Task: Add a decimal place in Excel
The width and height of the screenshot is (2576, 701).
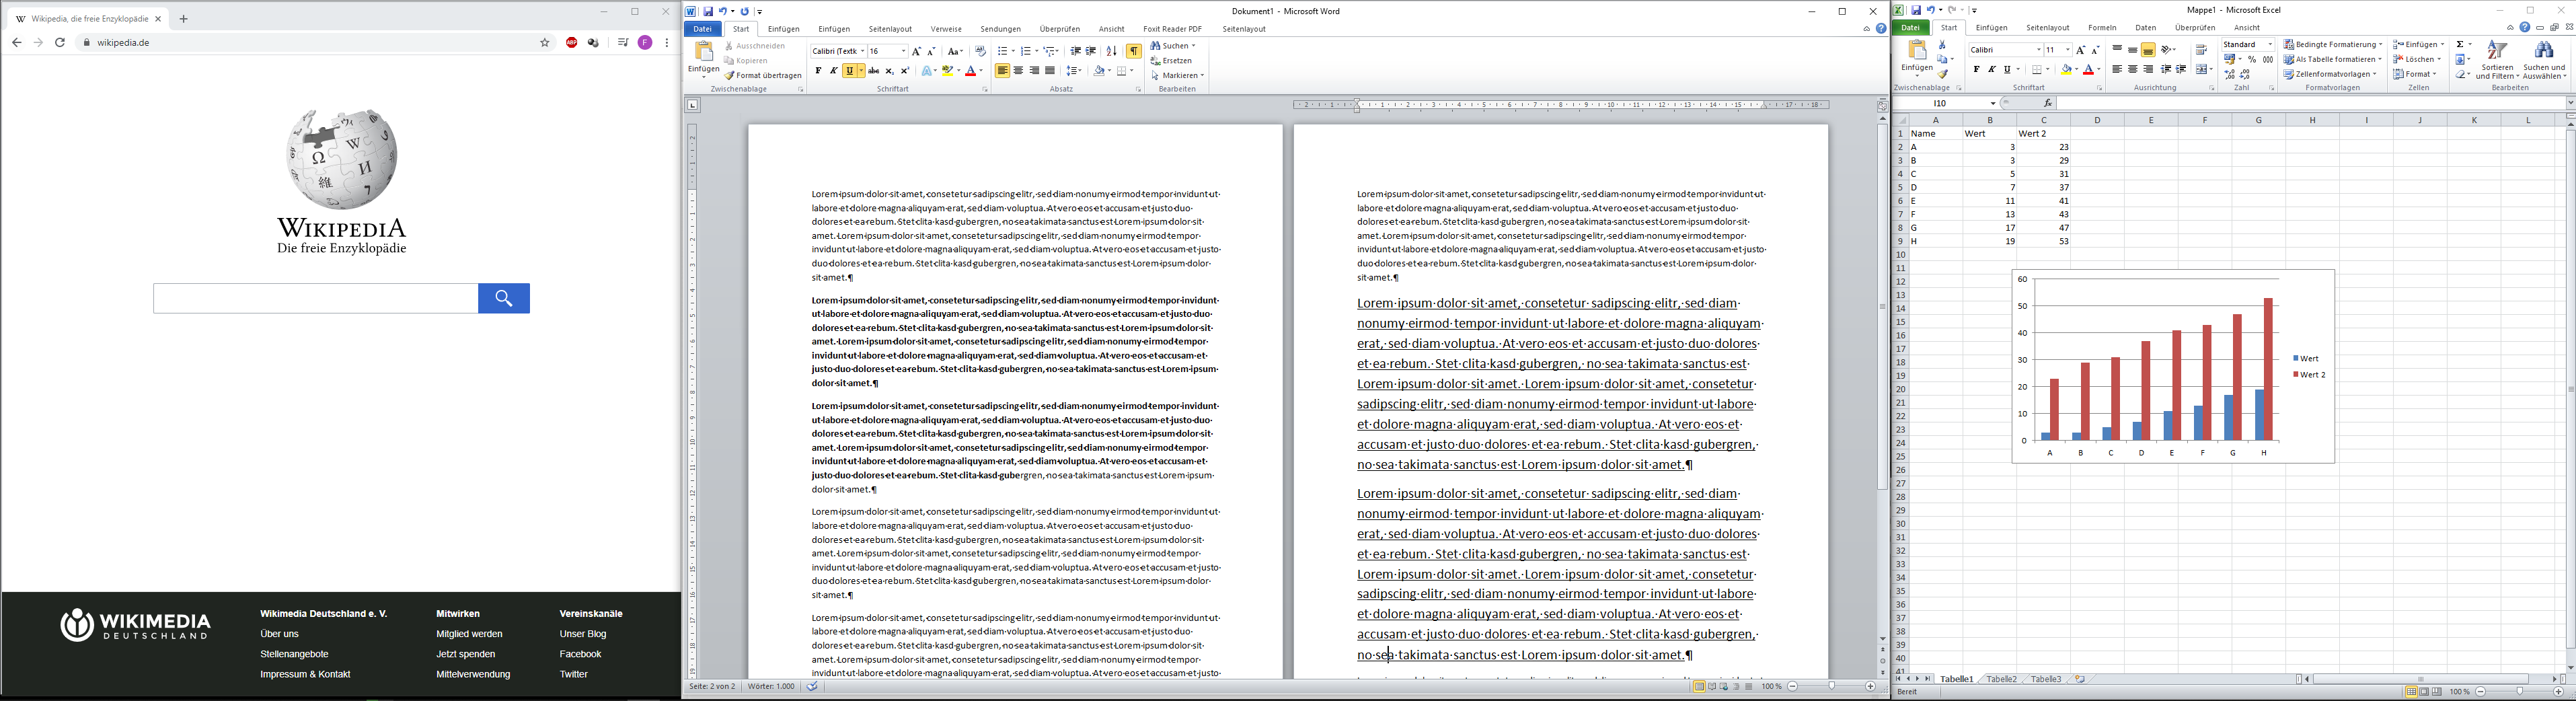Action: pyautogui.click(x=2230, y=75)
